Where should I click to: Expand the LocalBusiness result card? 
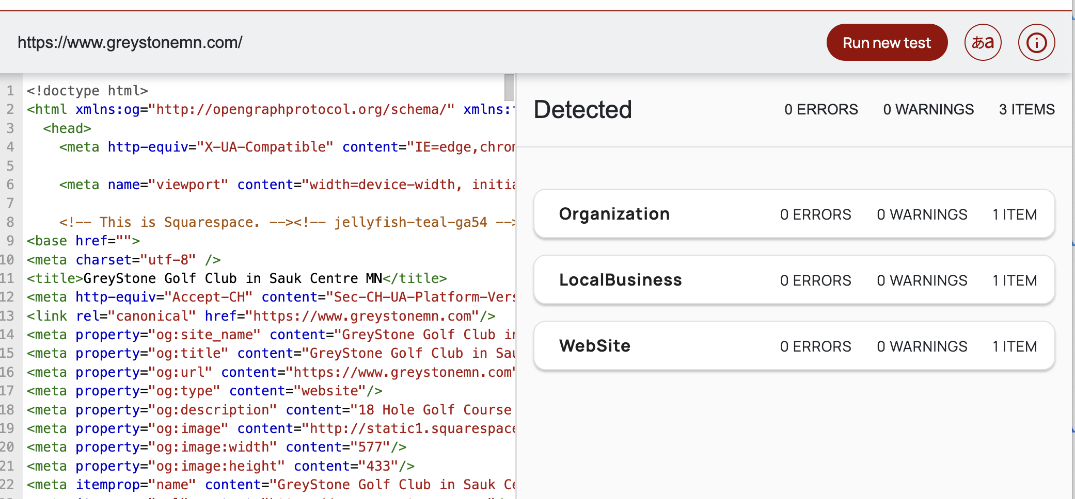point(794,280)
